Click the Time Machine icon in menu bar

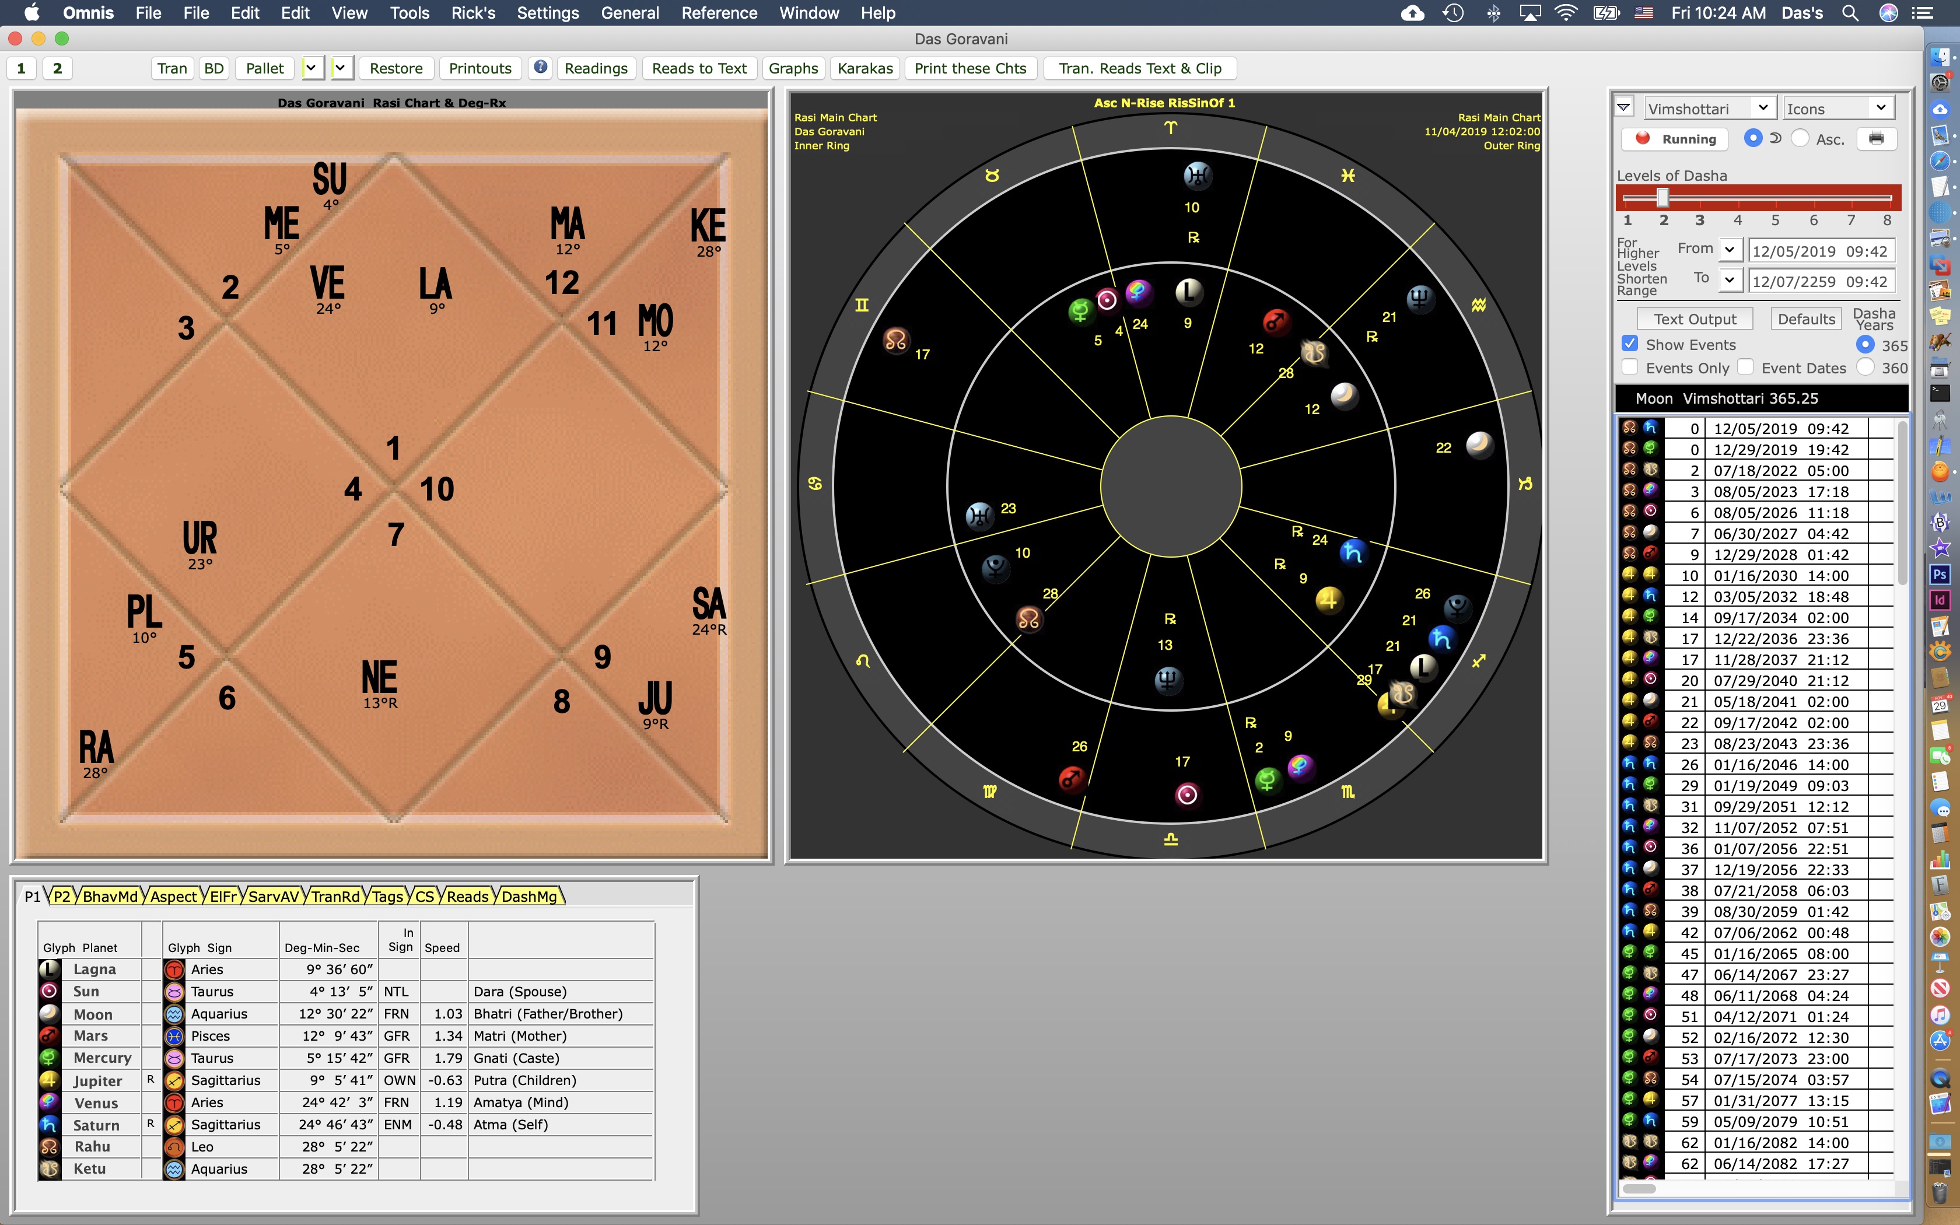[1453, 13]
